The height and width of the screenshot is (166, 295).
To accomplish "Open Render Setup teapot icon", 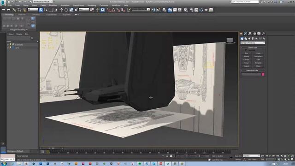I will point(191,10).
